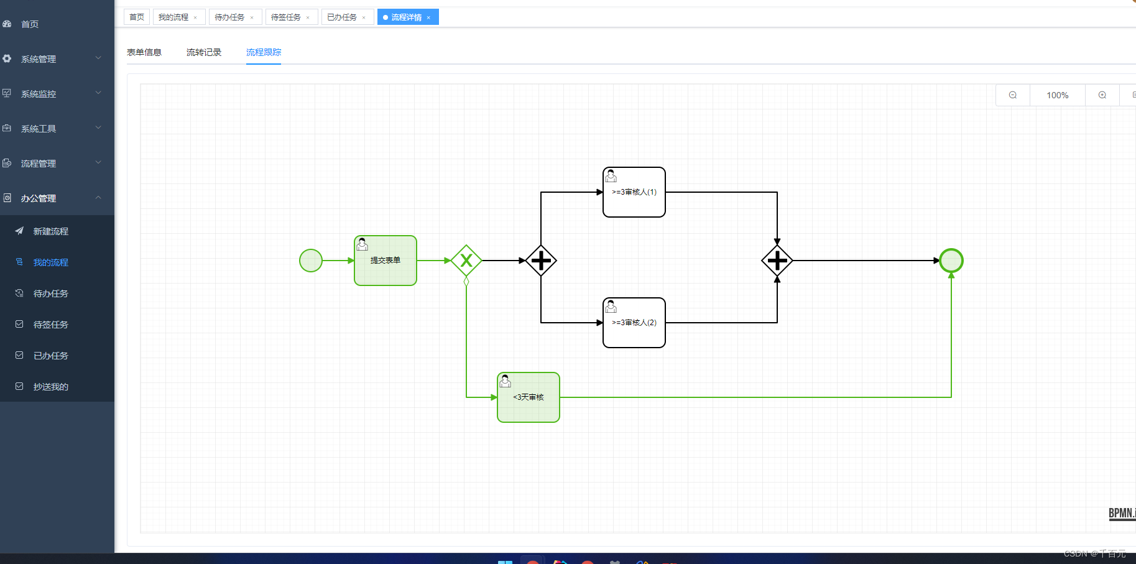Click user icon on >=3审核人(2) task
1136x564 pixels.
click(x=611, y=307)
